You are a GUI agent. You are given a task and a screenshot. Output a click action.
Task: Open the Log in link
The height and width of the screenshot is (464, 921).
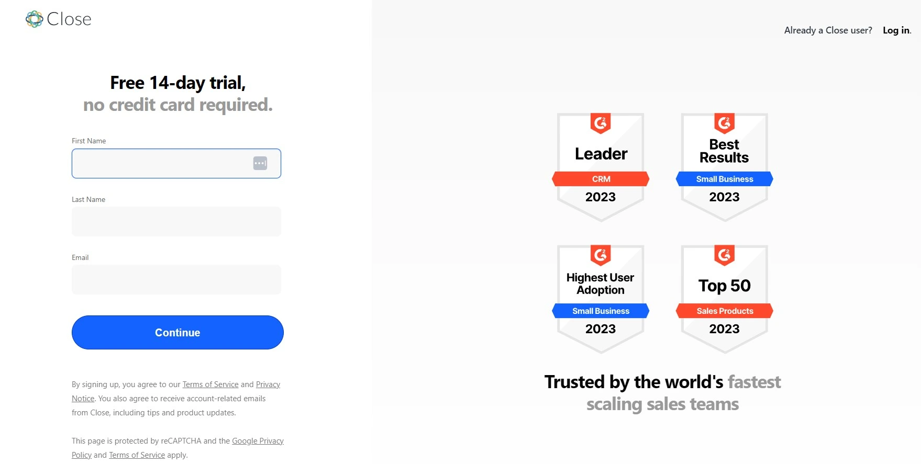(896, 30)
